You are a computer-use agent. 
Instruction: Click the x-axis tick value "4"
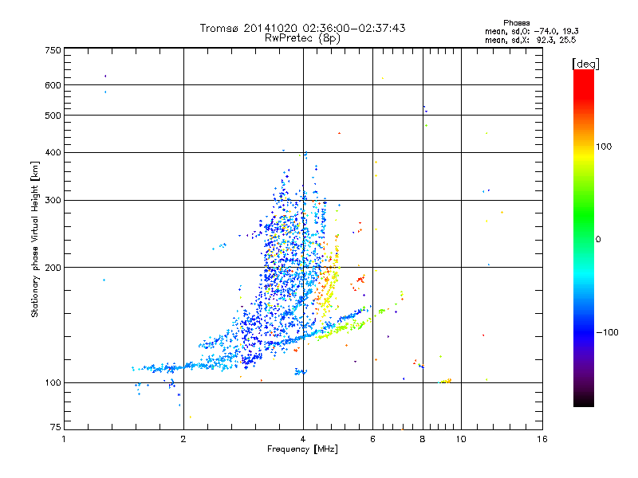[303, 439]
